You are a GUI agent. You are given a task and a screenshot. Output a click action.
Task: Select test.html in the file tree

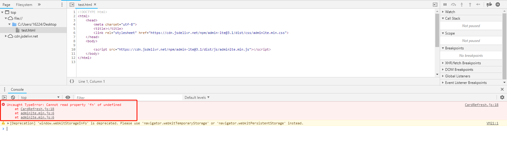(28, 30)
